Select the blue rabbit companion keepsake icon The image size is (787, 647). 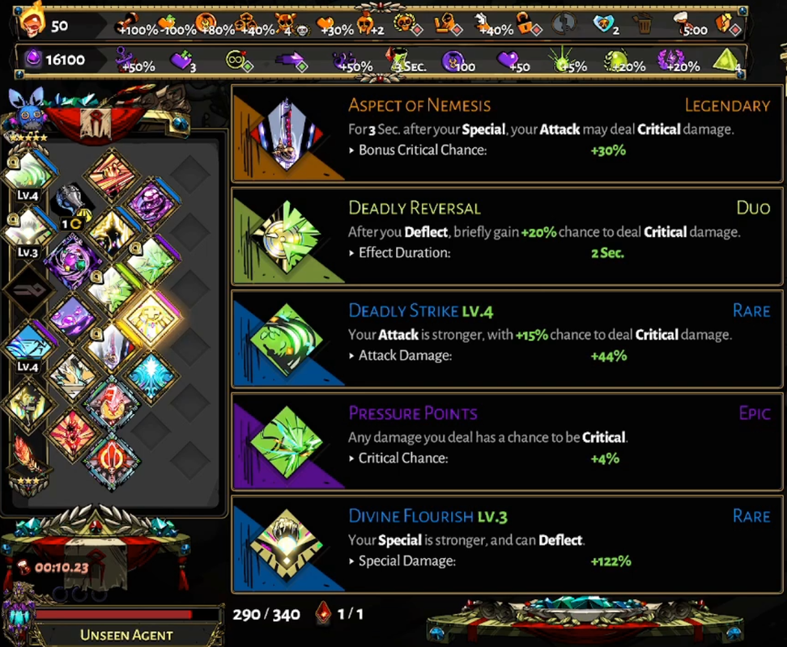(28, 112)
